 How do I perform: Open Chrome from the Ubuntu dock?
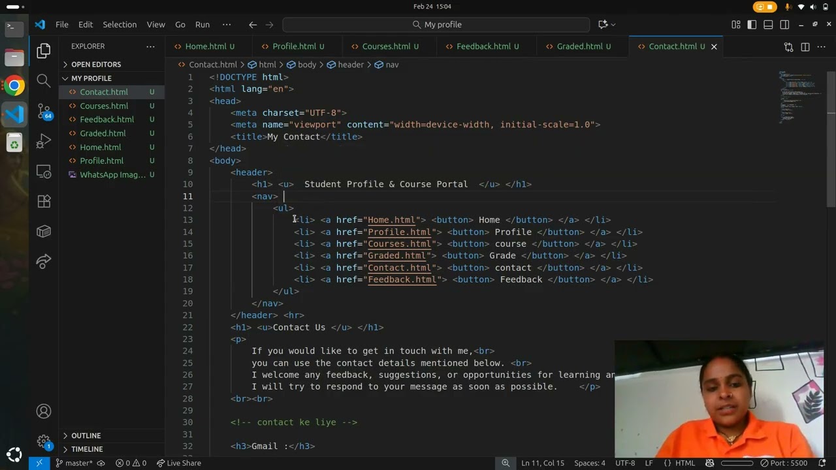[14, 86]
